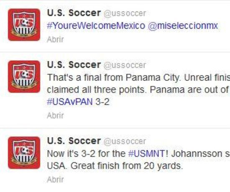Select the tweet text 'Now it's 3-2'
Viewport: 230px width, 192px height.
(x=138, y=160)
